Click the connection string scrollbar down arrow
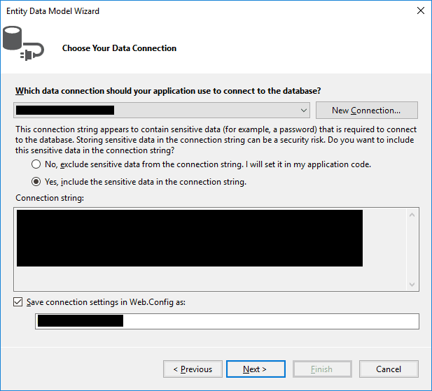Viewport: 432px width, 391px height. pos(412,284)
